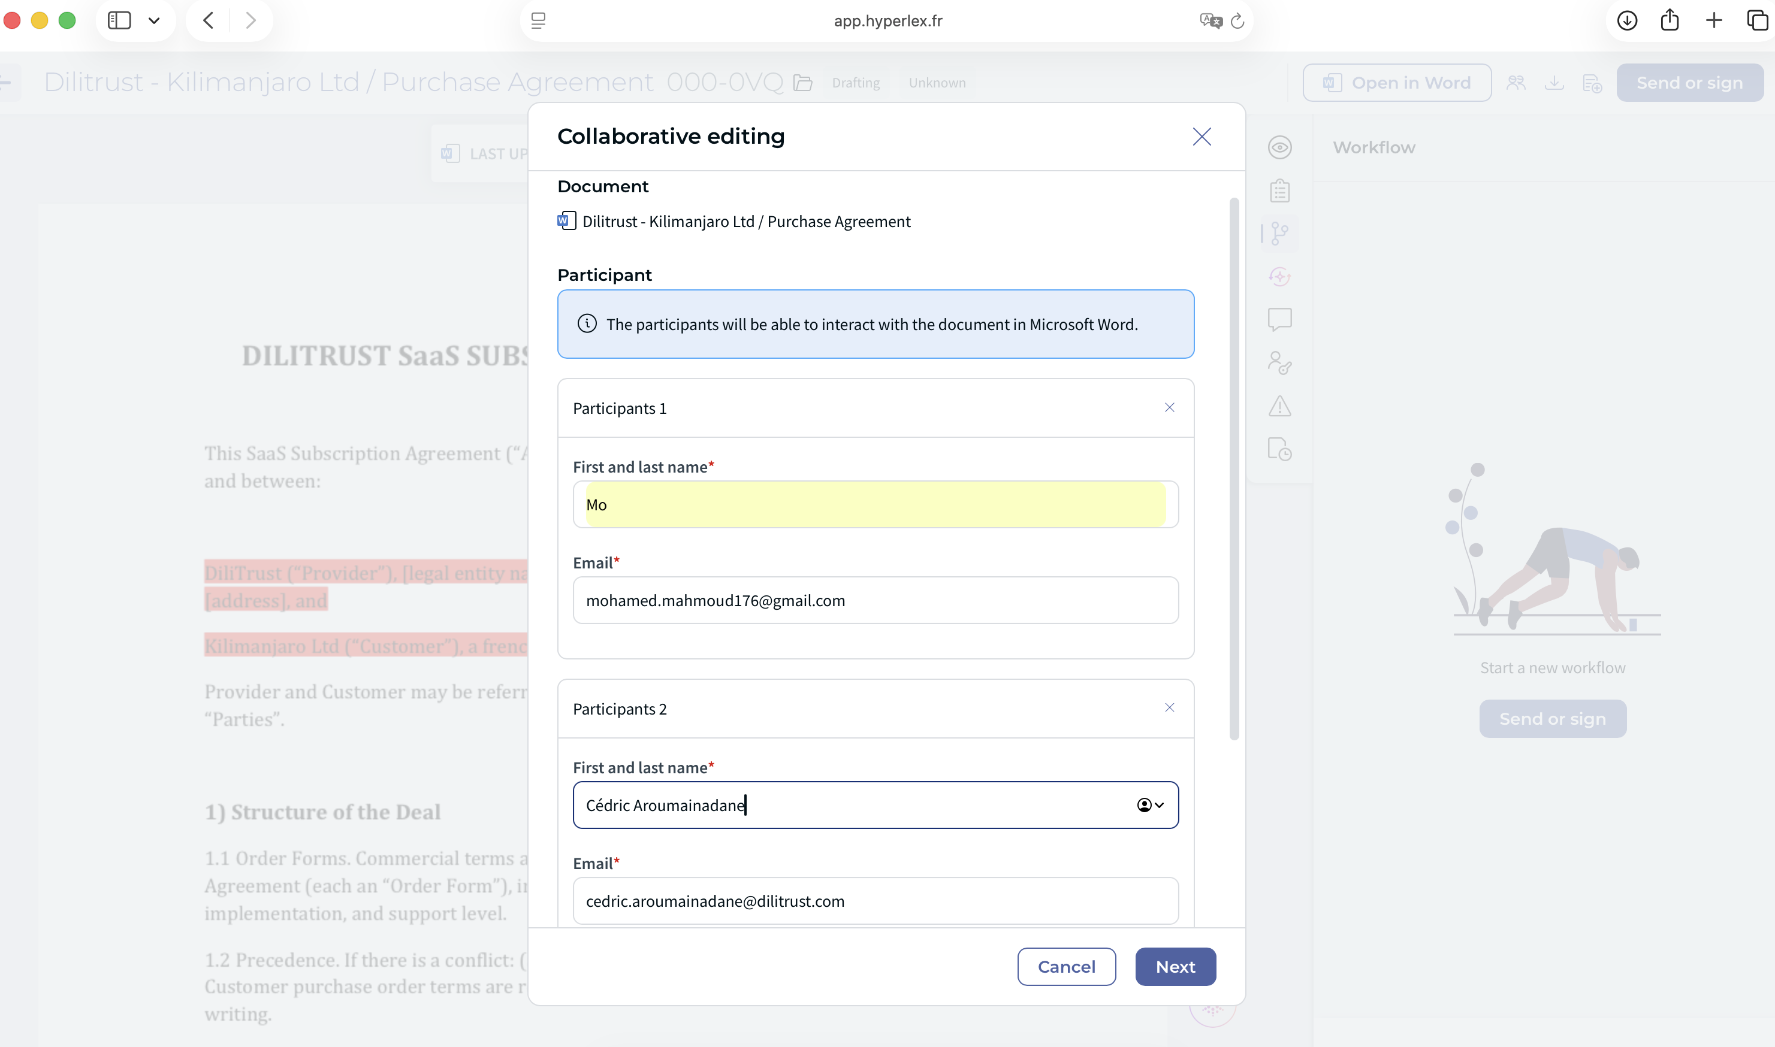The width and height of the screenshot is (1775, 1047).
Task: Open the warning triangle alerts icon
Action: 1279,406
